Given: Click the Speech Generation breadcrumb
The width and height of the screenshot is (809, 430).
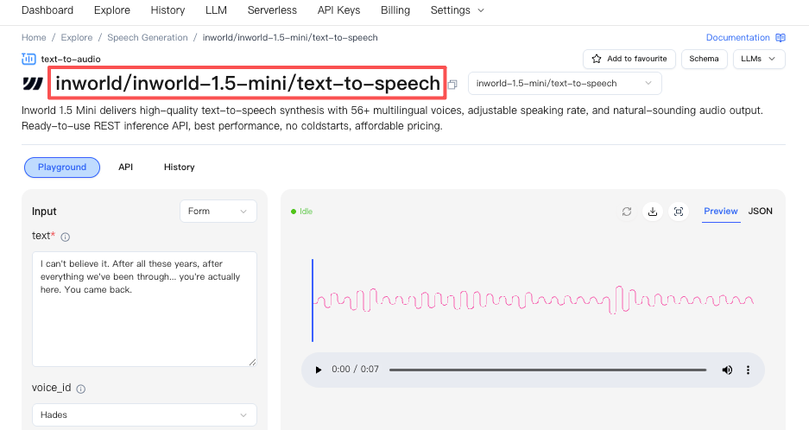Looking at the screenshot, I should (x=147, y=38).
